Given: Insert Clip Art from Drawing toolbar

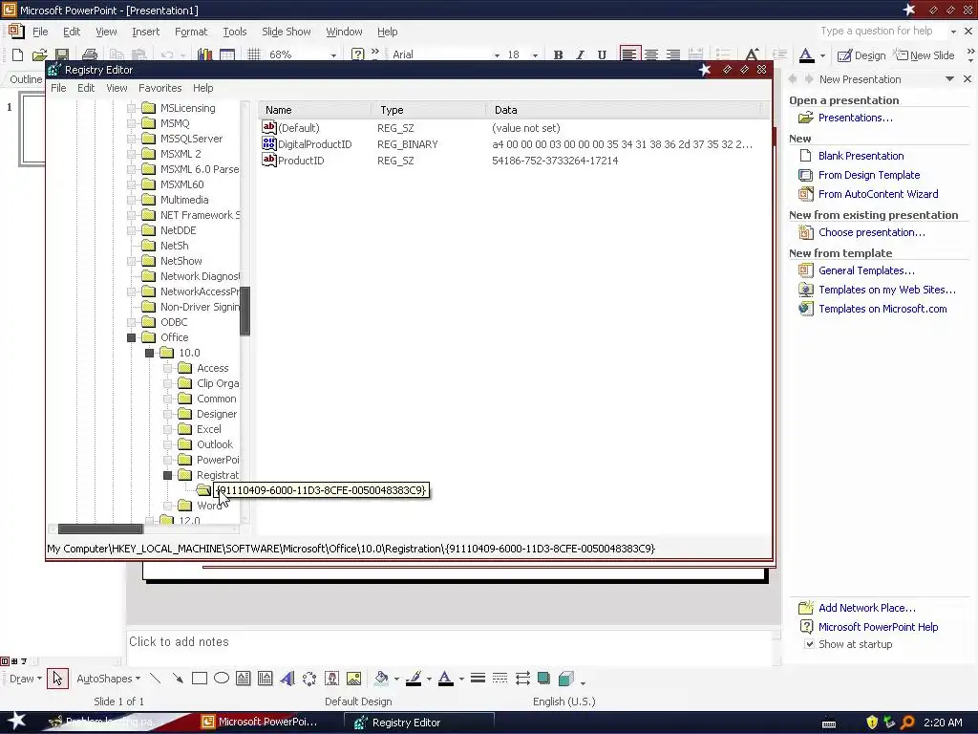Looking at the screenshot, I should [x=331, y=679].
